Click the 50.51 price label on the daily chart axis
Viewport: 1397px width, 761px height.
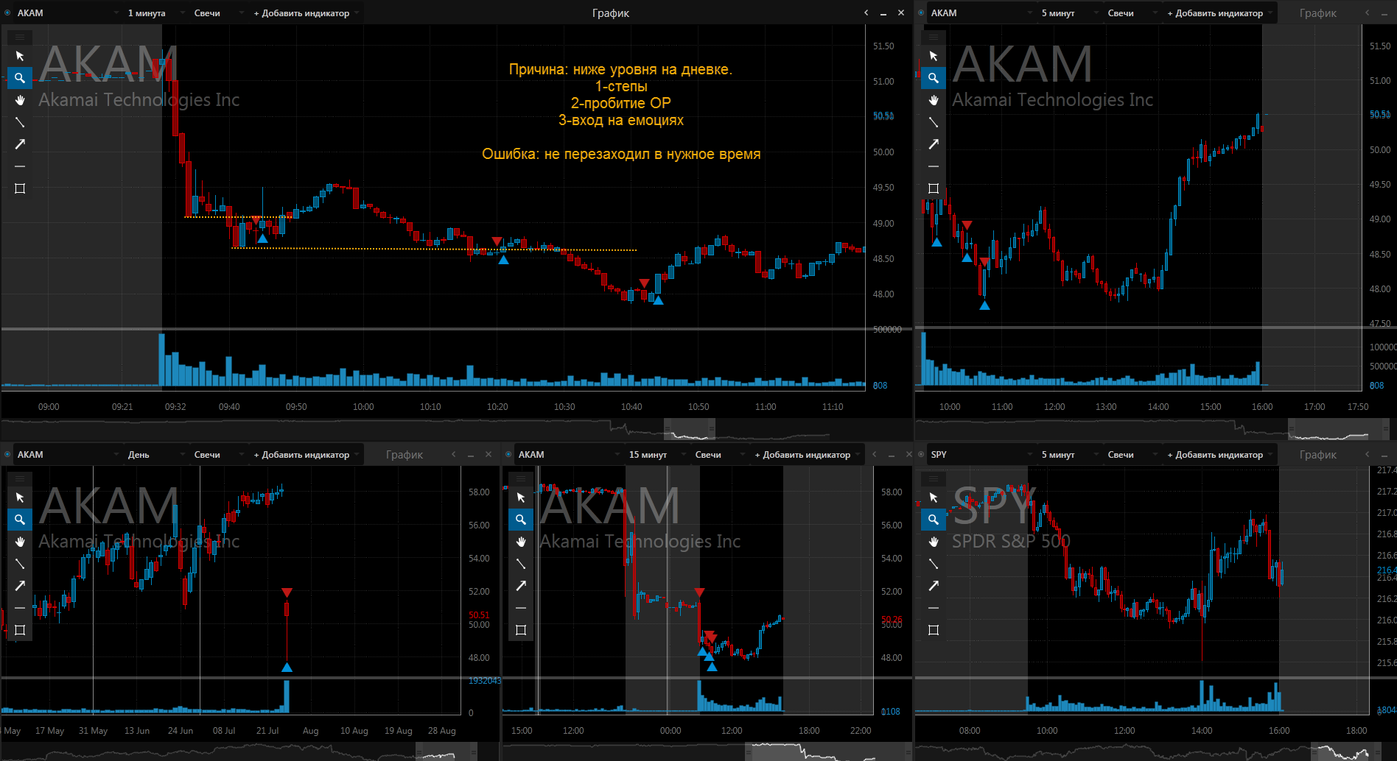479,615
